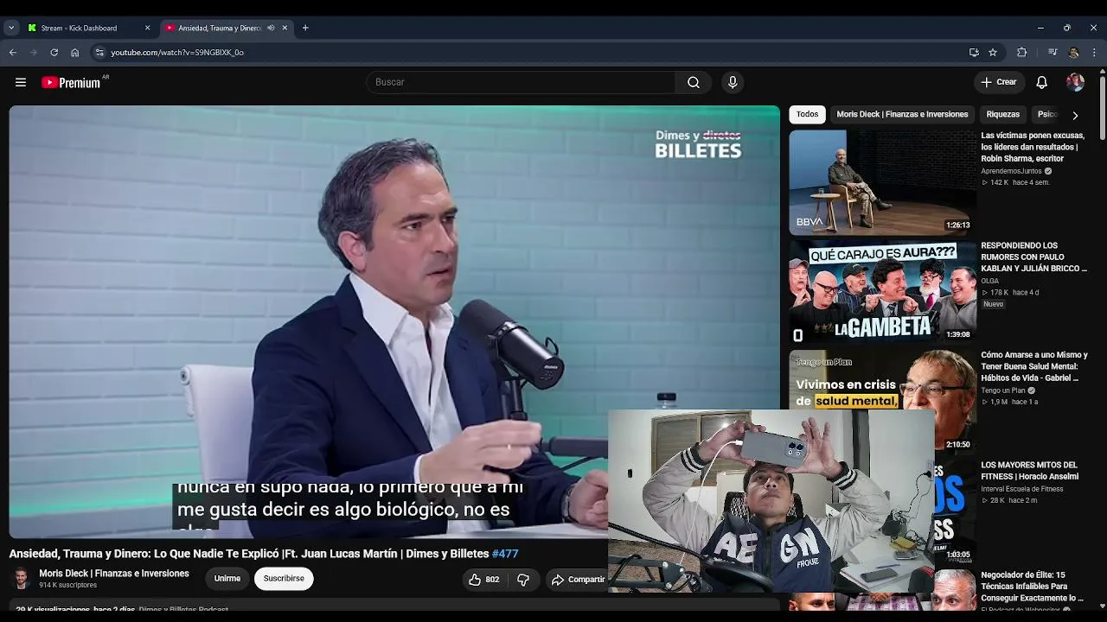This screenshot has width=1107, height=622.
Task: Open the Chrome profile avatar
Action: [x=1073, y=52]
